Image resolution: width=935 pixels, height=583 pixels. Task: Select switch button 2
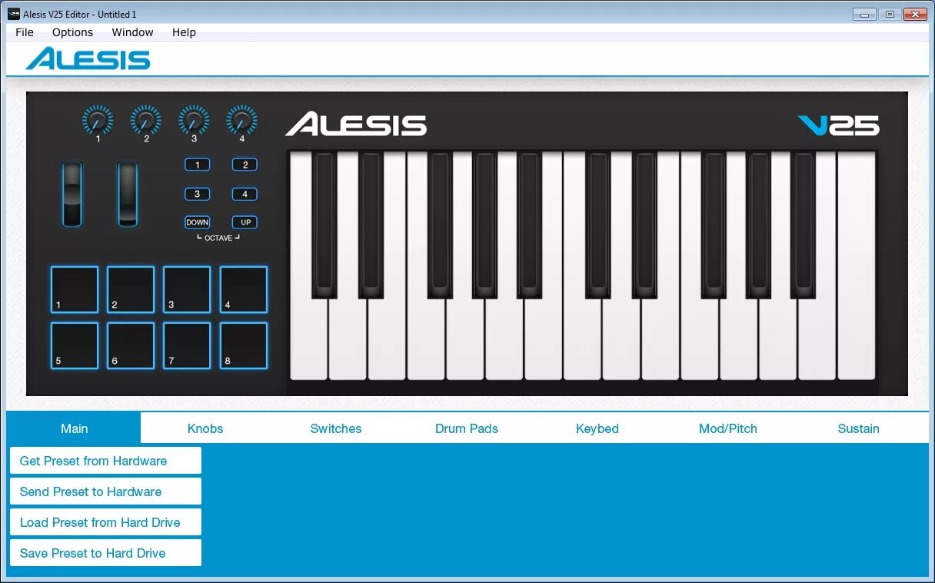click(245, 165)
